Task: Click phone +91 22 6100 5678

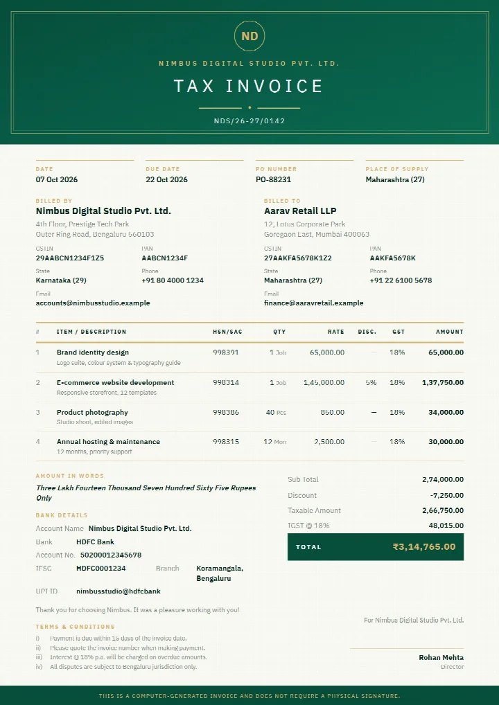Action: tap(401, 280)
